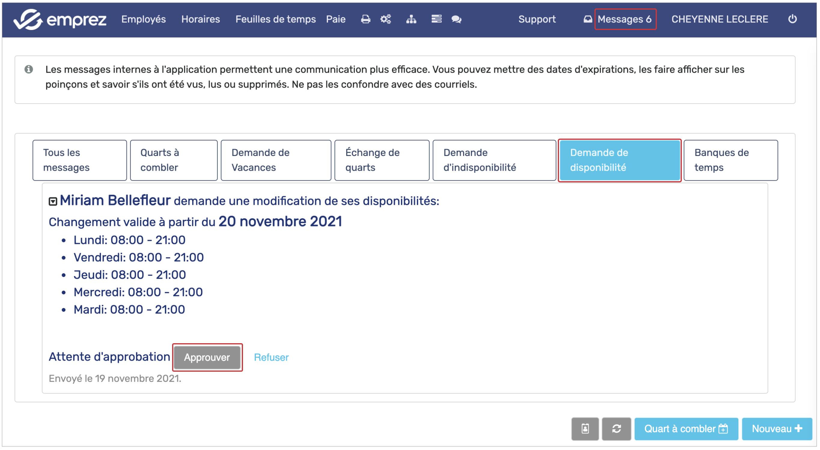This screenshot has height=450, width=820.
Task: Open the settings gears icon
Action: [385, 19]
